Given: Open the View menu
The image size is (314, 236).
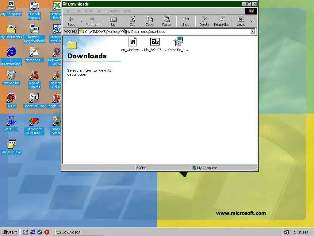Looking at the screenshot, I should (x=88, y=11).
